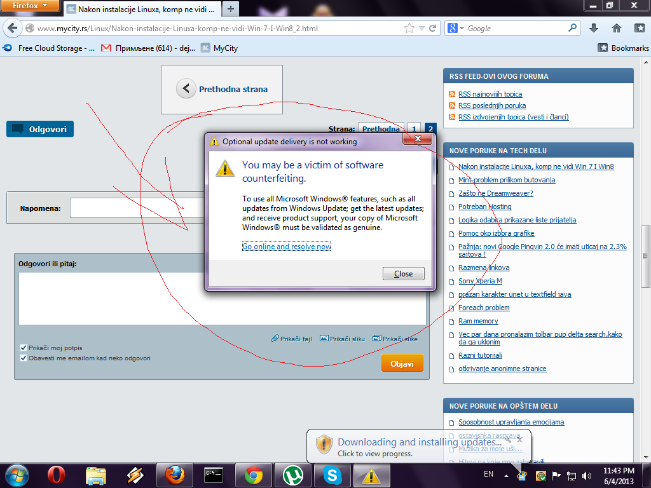Click the Downloading and installing updates notification
The image size is (651, 488).
pyautogui.click(x=419, y=447)
